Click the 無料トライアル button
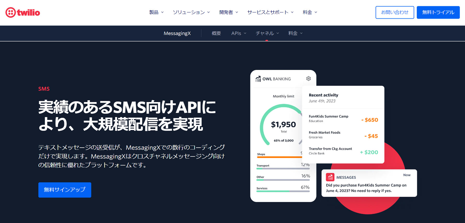Viewport: 465px width, 223px height. point(438,12)
